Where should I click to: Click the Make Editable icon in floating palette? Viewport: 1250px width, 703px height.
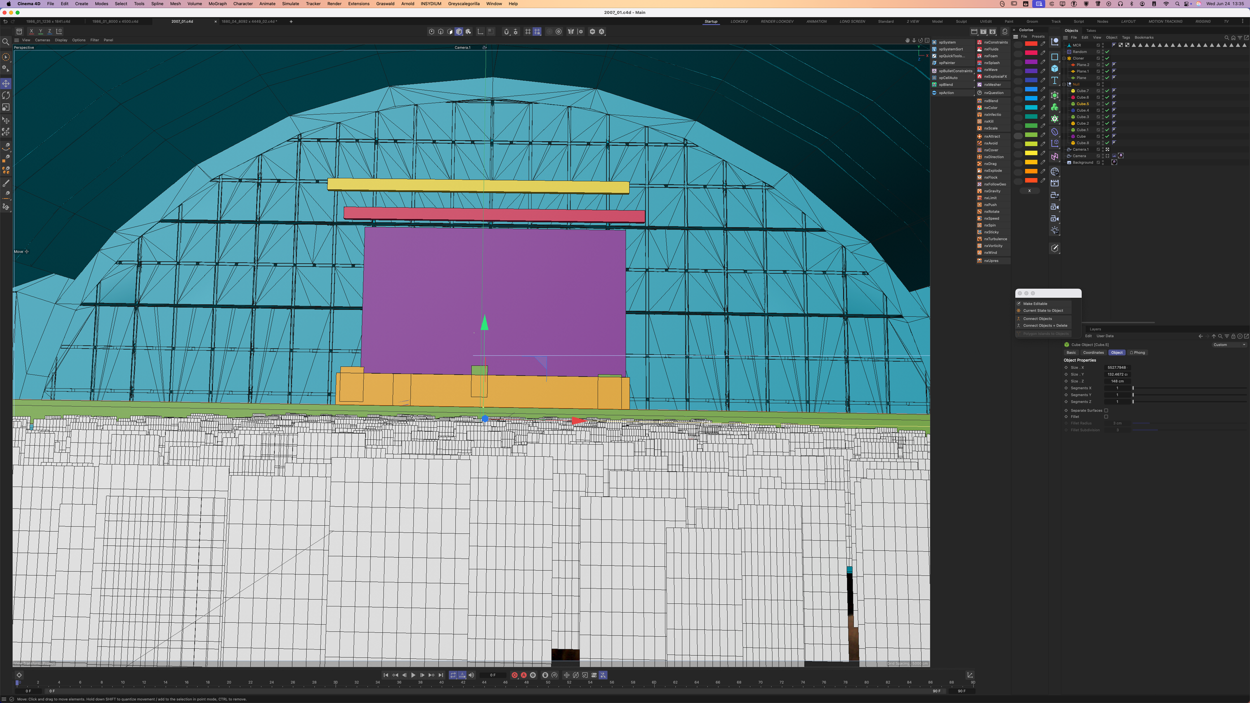coord(1018,303)
